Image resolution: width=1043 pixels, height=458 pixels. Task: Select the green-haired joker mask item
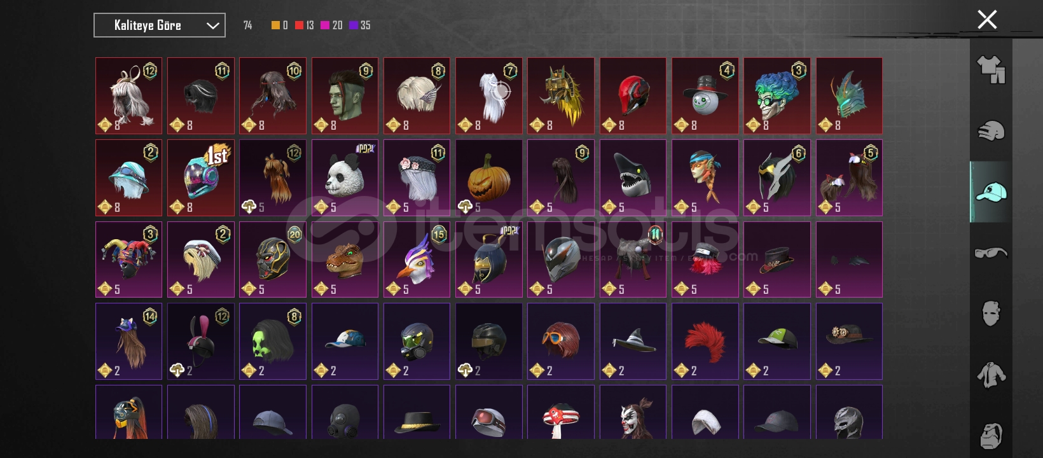pos(777,96)
